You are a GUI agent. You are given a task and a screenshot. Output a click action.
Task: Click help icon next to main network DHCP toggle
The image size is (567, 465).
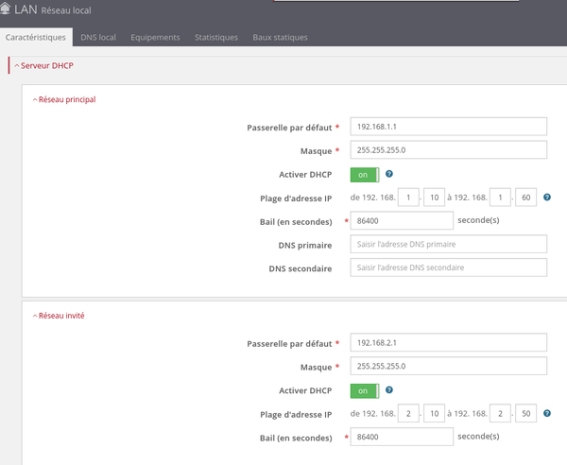click(389, 174)
